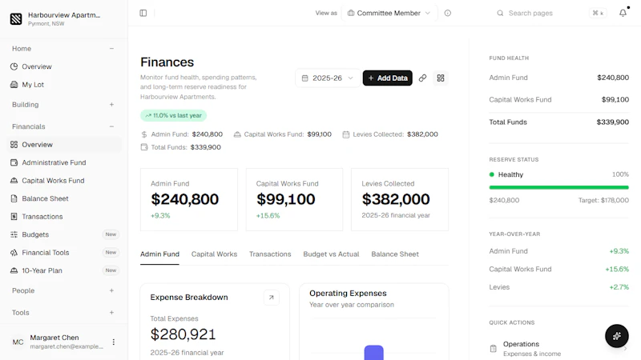Click the MC avatar
Screen dimensions: 641x360
tap(18, 342)
